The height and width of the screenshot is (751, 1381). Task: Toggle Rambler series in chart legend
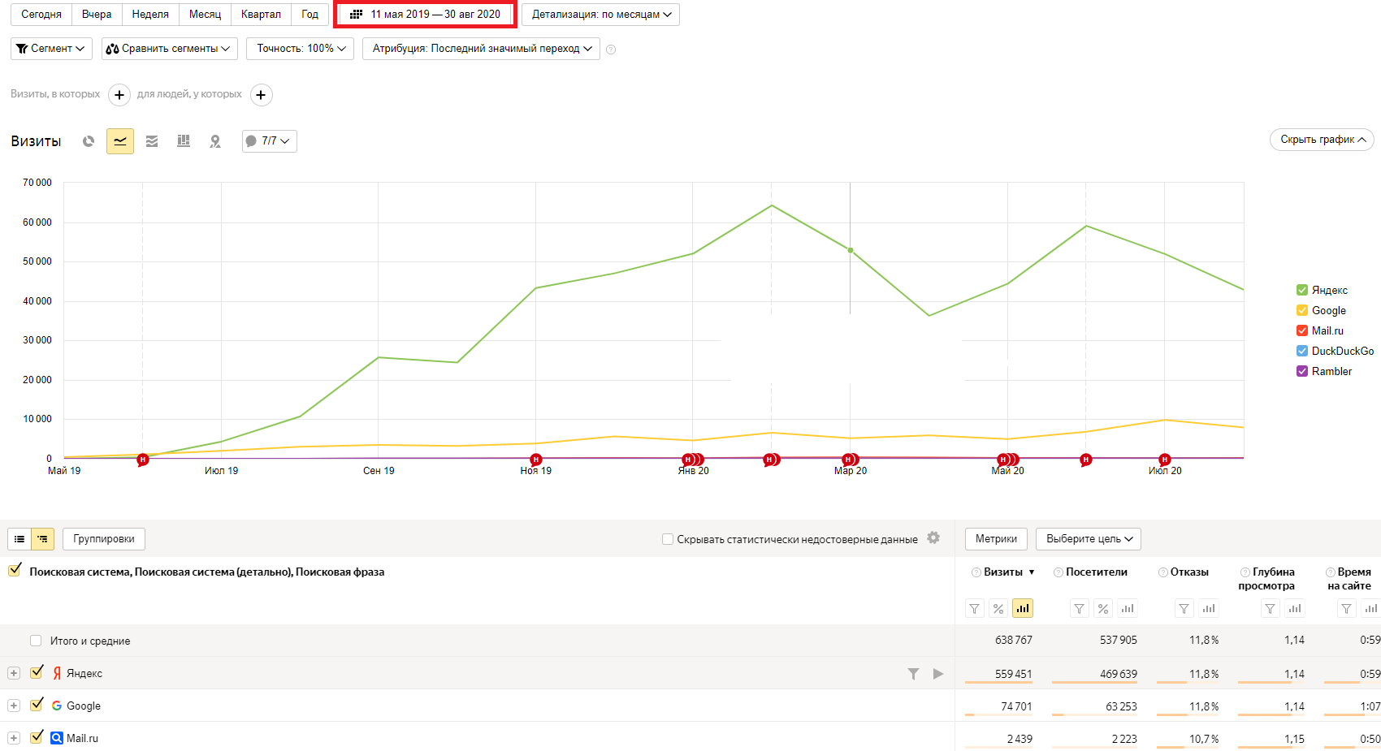point(1302,371)
